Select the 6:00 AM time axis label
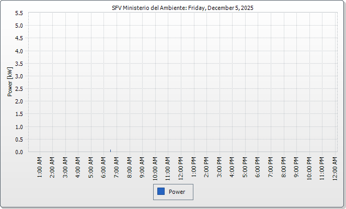The height and width of the screenshot is (209, 346). point(104,166)
